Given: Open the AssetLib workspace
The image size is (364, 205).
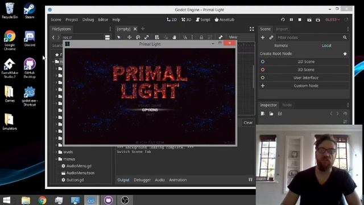Looking at the screenshot, I should click(224, 20).
